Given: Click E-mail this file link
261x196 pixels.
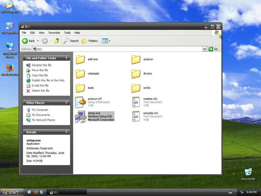Looking at the screenshot, I should 40,85.
